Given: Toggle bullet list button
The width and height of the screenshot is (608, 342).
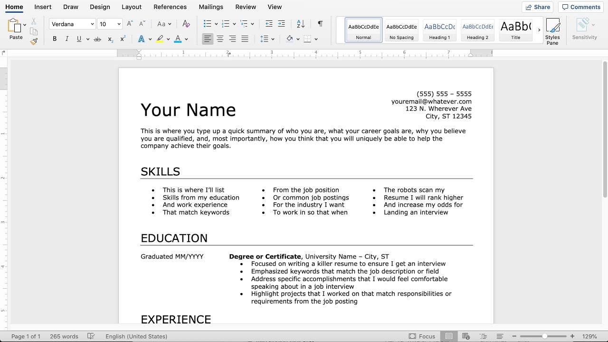Looking at the screenshot, I should click(x=207, y=24).
